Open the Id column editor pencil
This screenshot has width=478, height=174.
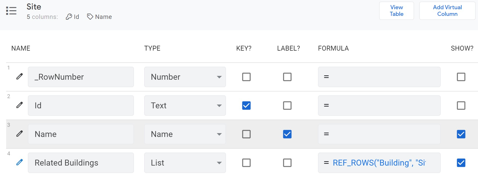[x=20, y=105]
